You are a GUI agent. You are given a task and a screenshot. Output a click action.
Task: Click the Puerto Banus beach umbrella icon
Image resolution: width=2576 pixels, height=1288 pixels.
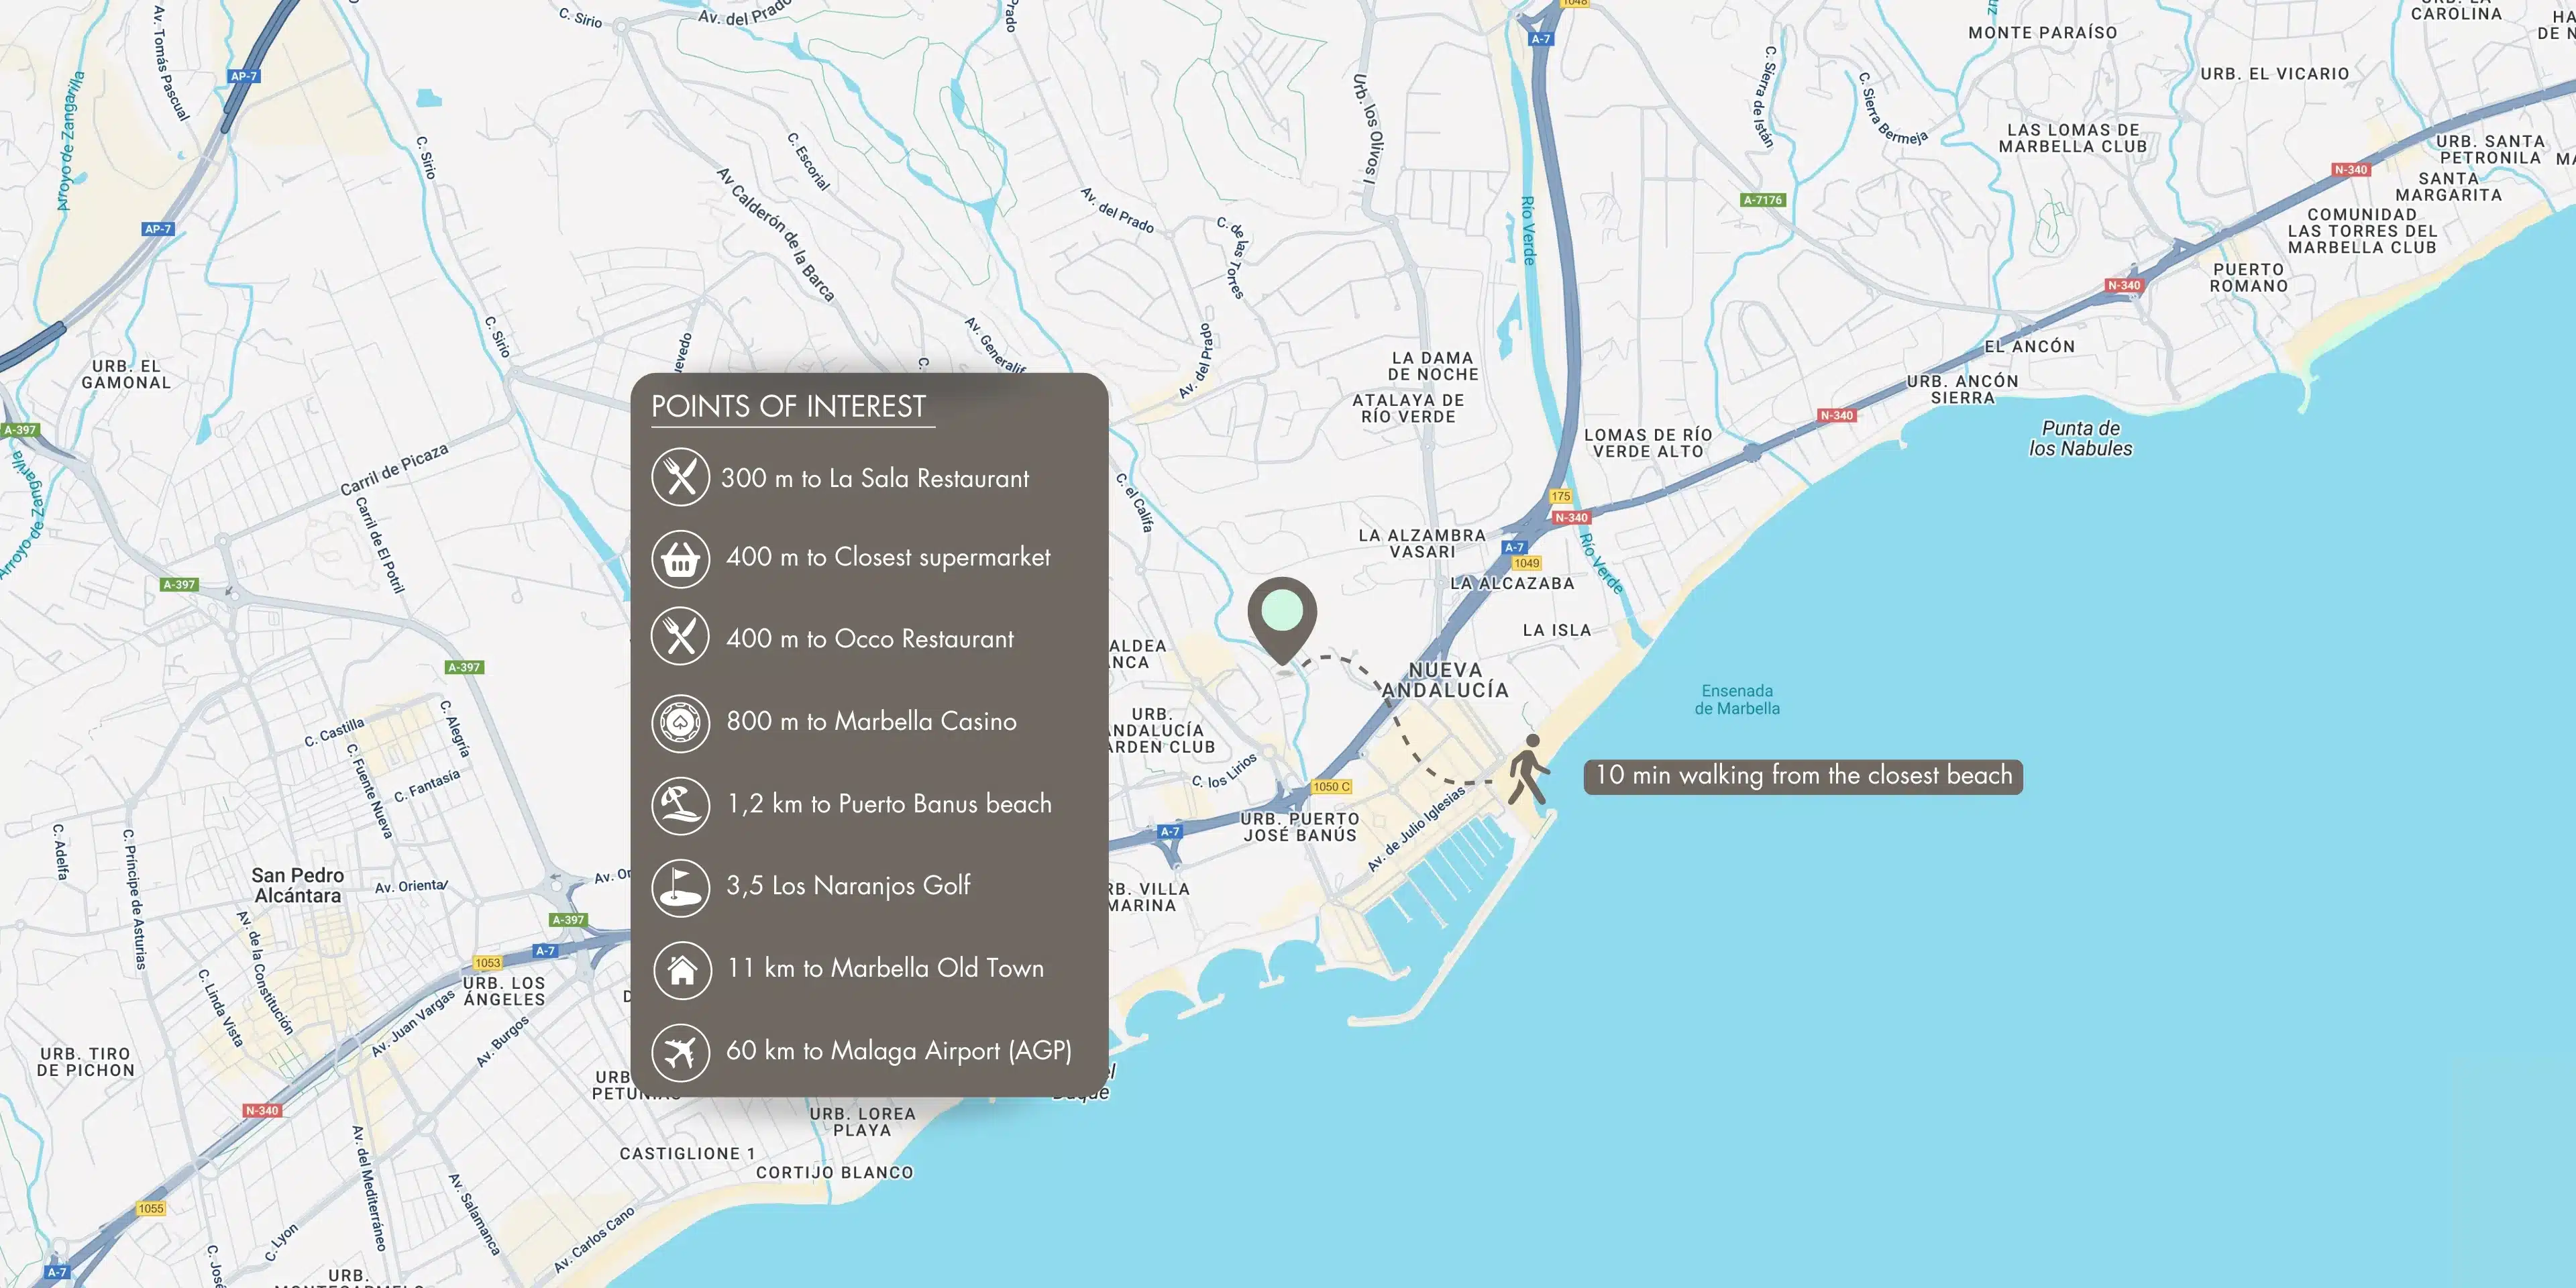point(680,804)
